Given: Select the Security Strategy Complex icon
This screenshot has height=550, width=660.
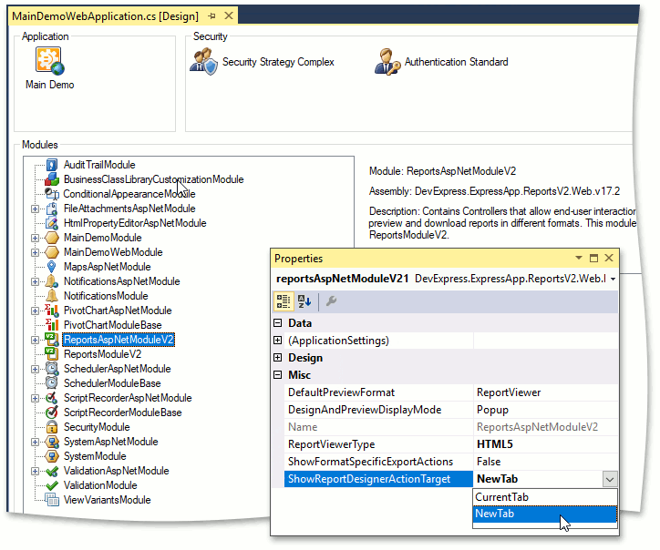Looking at the screenshot, I should [x=203, y=61].
